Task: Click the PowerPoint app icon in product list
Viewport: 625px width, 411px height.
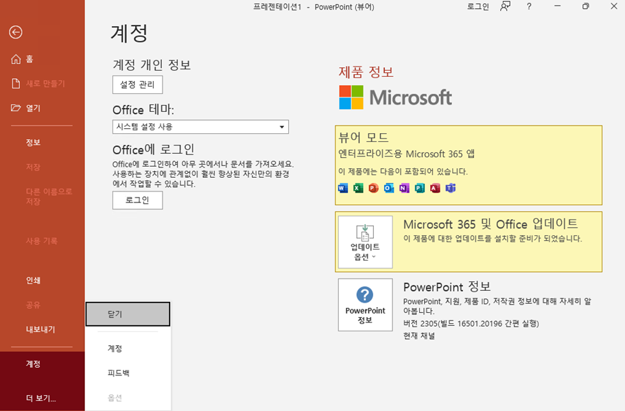Action: 373,188
